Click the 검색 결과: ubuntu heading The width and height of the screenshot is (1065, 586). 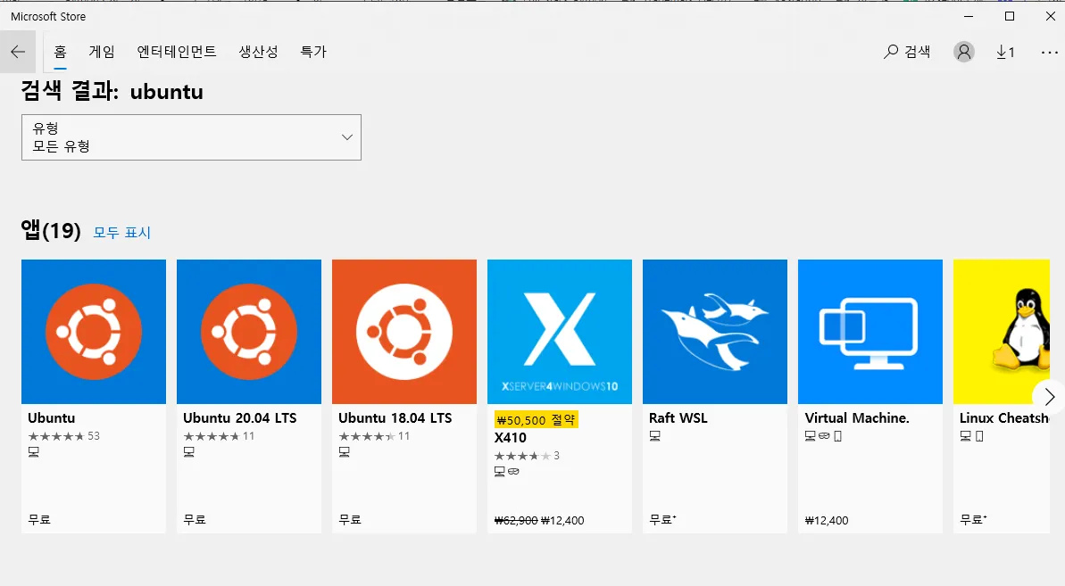112,91
